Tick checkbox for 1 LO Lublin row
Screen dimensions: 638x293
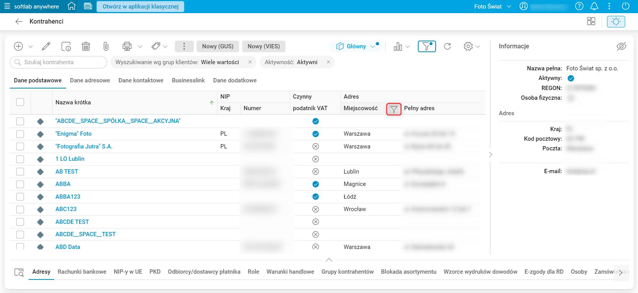20,159
